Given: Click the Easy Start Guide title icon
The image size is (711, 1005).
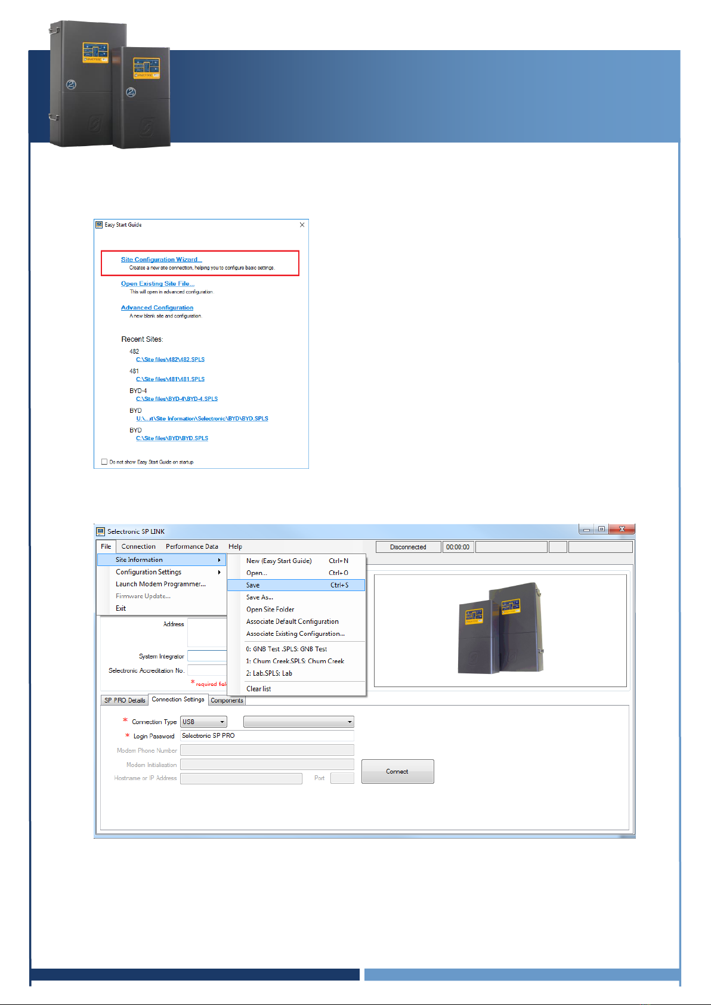Looking at the screenshot, I should [x=99, y=225].
